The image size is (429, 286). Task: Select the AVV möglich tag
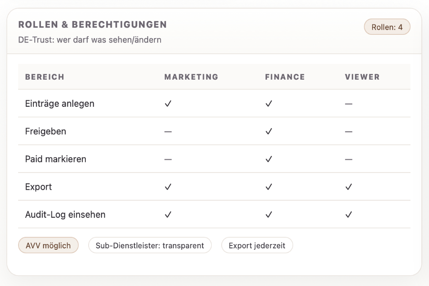(x=48, y=245)
